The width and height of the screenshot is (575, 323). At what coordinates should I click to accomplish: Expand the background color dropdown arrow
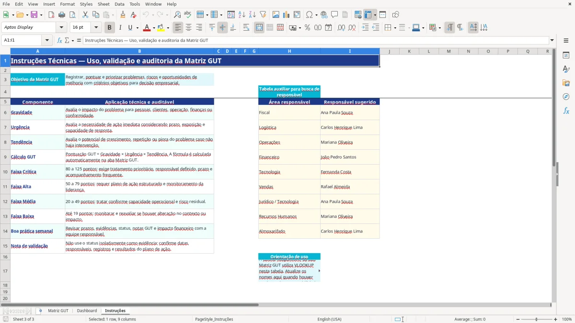coord(168,28)
